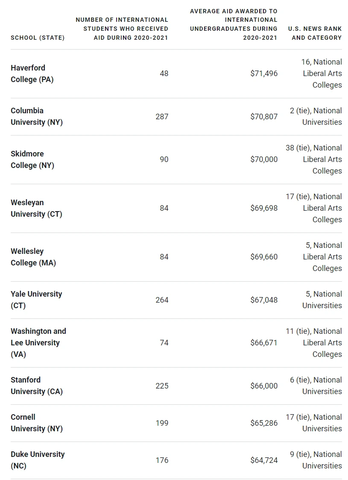Select Haverford's $71,496 average aid cell
The width and height of the screenshot is (348, 480).
(x=264, y=74)
